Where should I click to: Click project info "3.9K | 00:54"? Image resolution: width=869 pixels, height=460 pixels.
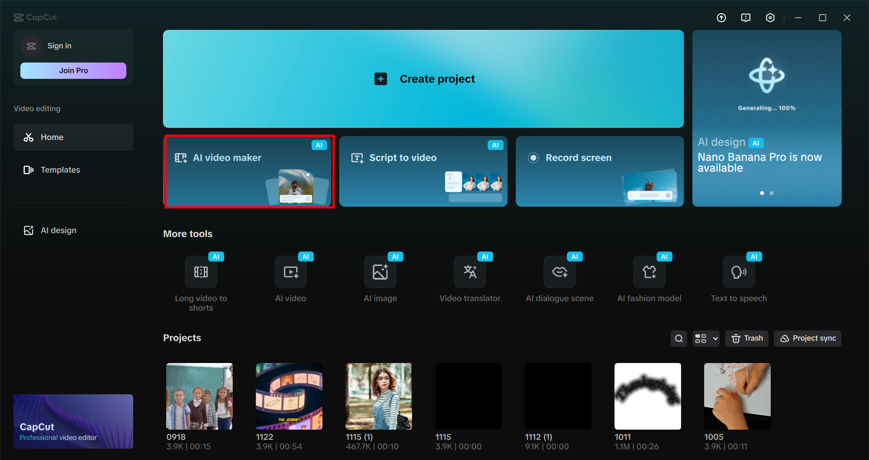[279, 446]
